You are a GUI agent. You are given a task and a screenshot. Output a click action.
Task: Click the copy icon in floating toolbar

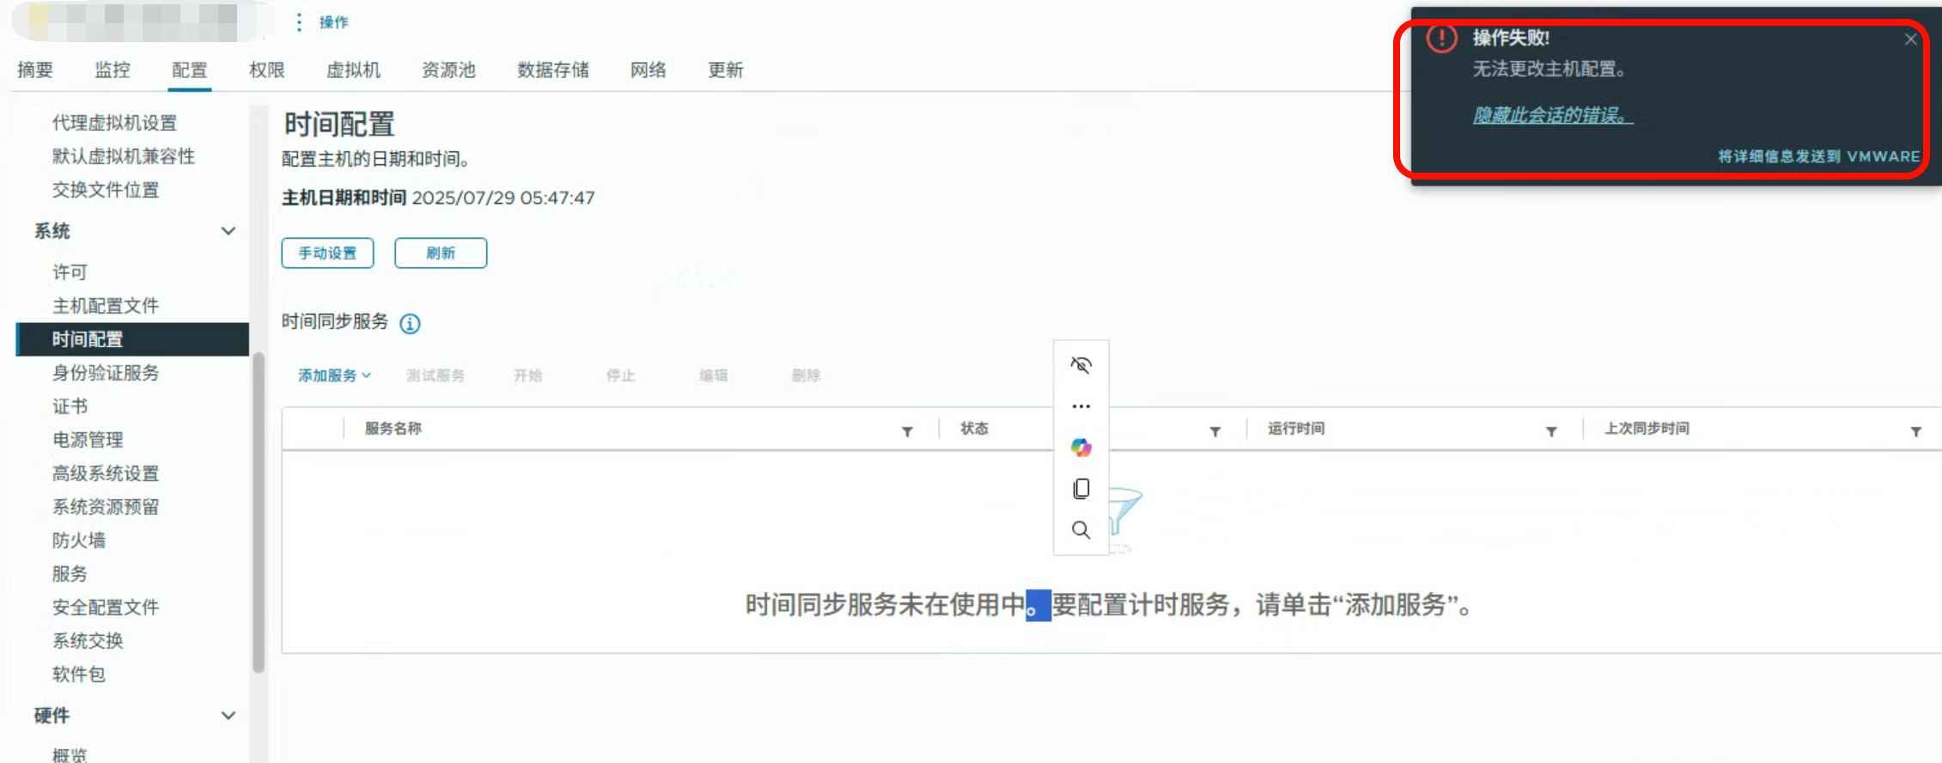click(1081, 489)
